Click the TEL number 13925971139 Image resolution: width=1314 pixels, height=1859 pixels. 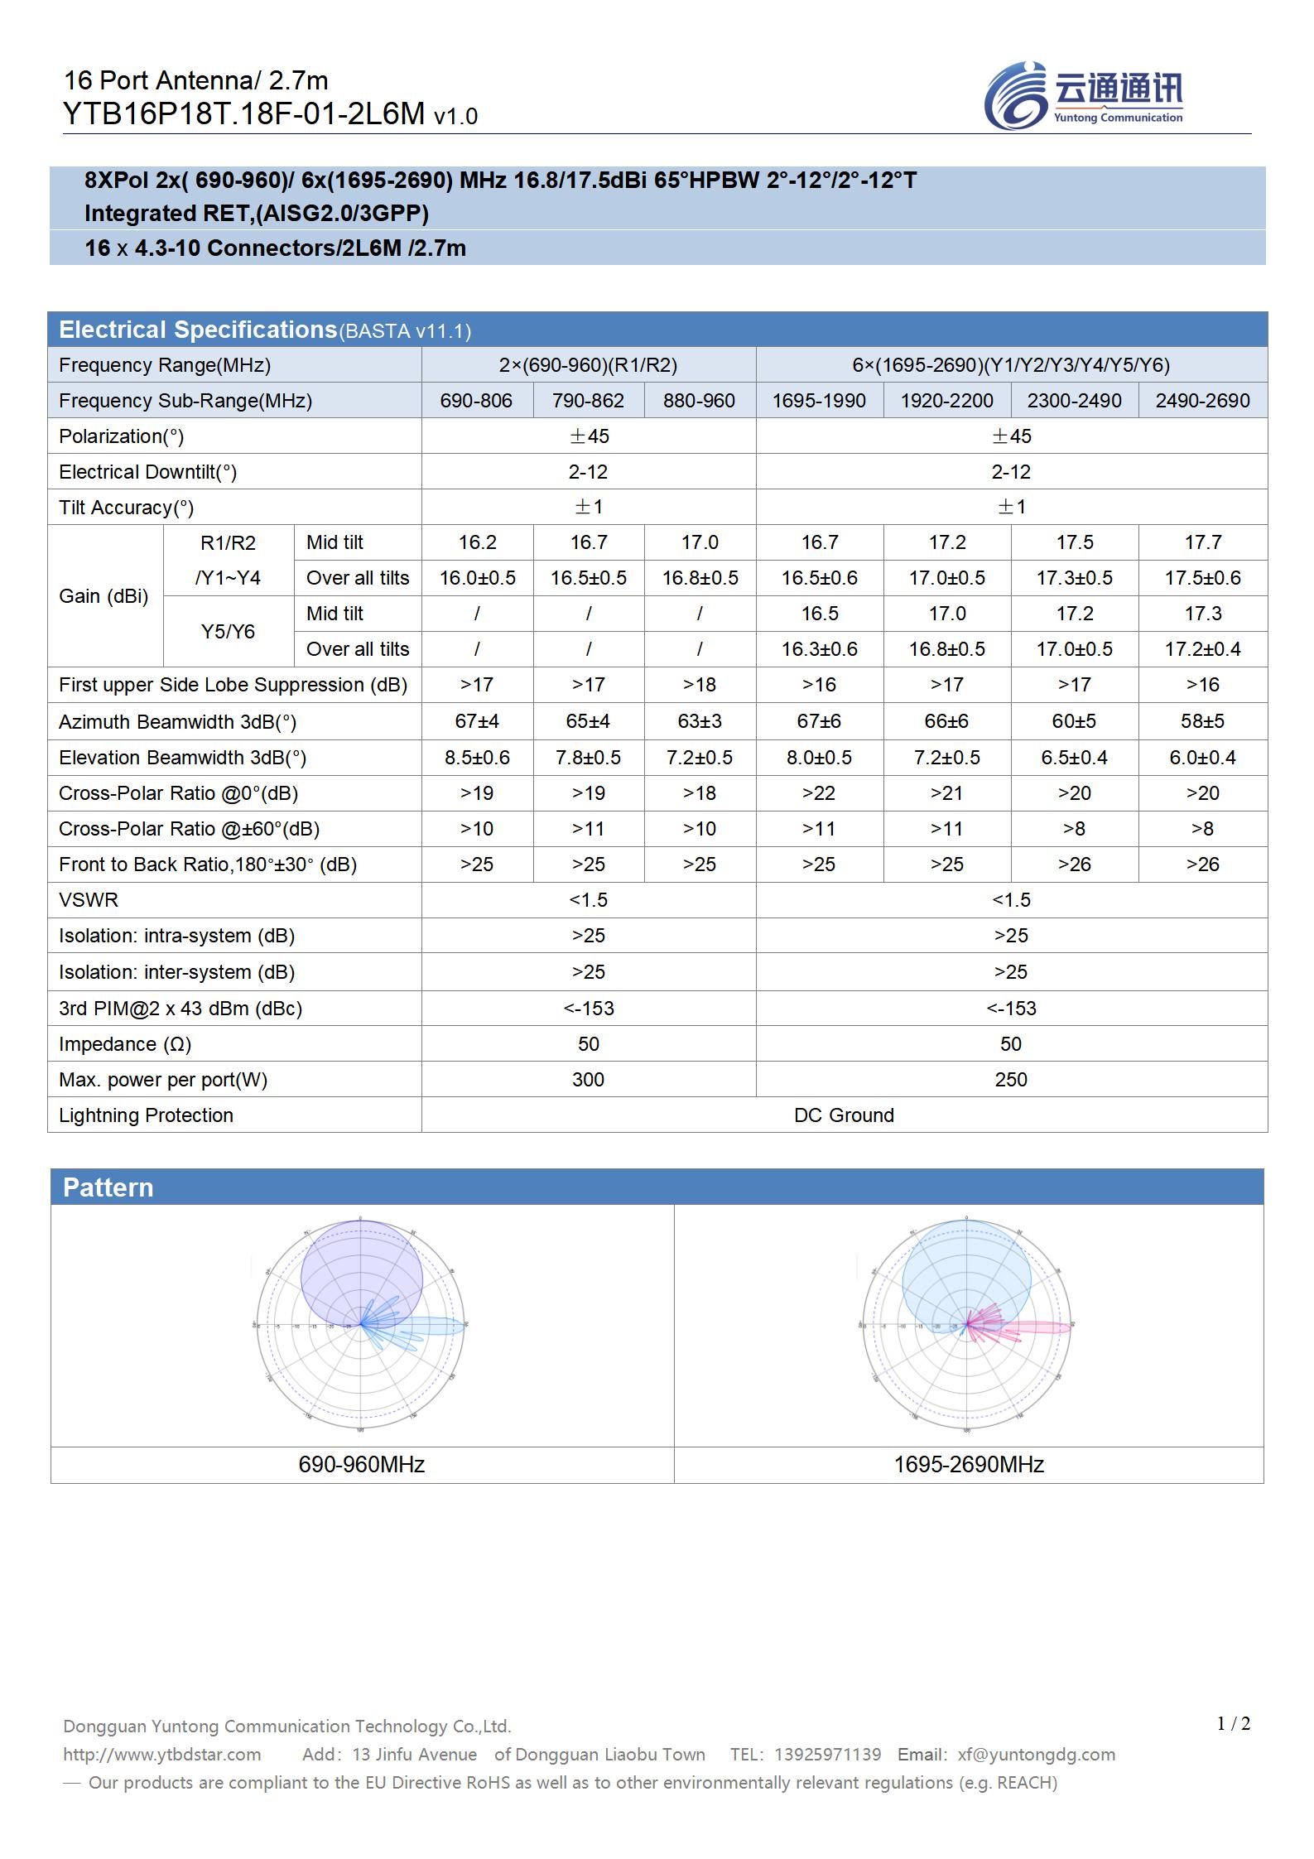click(x=827, y=1754)
